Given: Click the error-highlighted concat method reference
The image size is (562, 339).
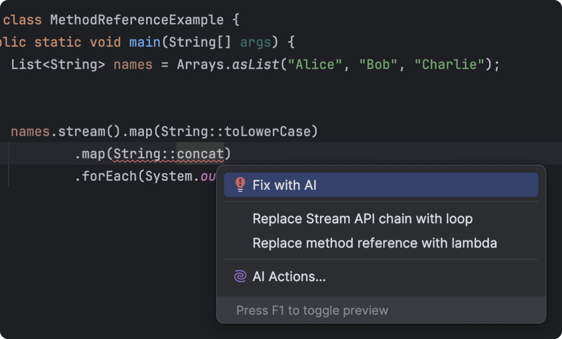Looking at the screenshot, I should pos(200,153).
